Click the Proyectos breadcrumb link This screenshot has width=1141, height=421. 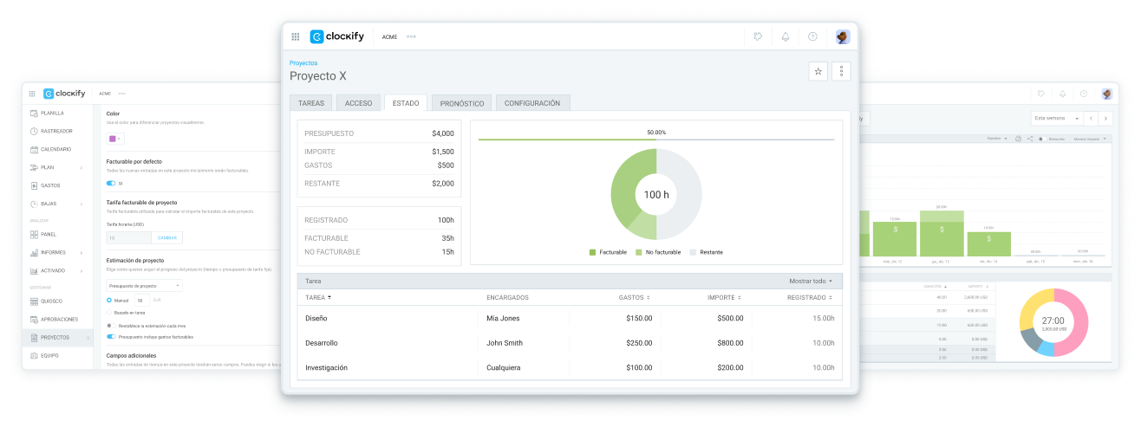303,62
